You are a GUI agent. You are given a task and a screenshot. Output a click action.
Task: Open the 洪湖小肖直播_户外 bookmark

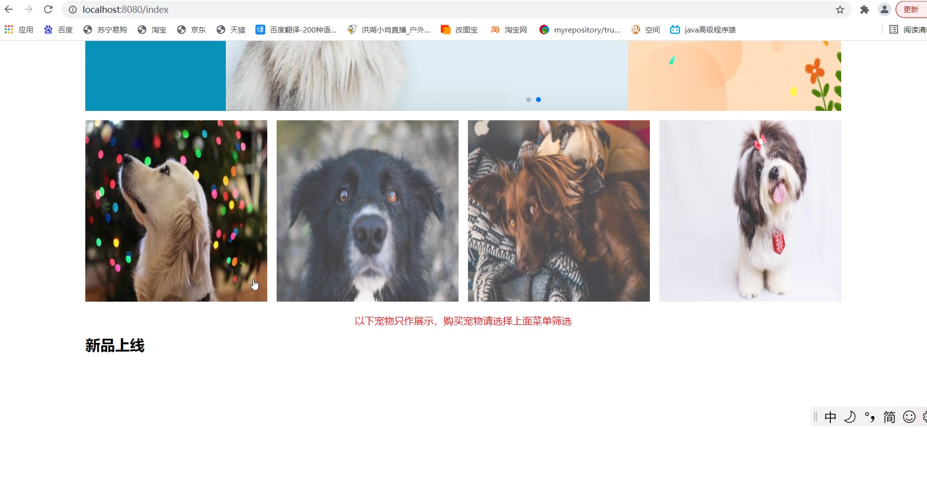pos(389,30)
